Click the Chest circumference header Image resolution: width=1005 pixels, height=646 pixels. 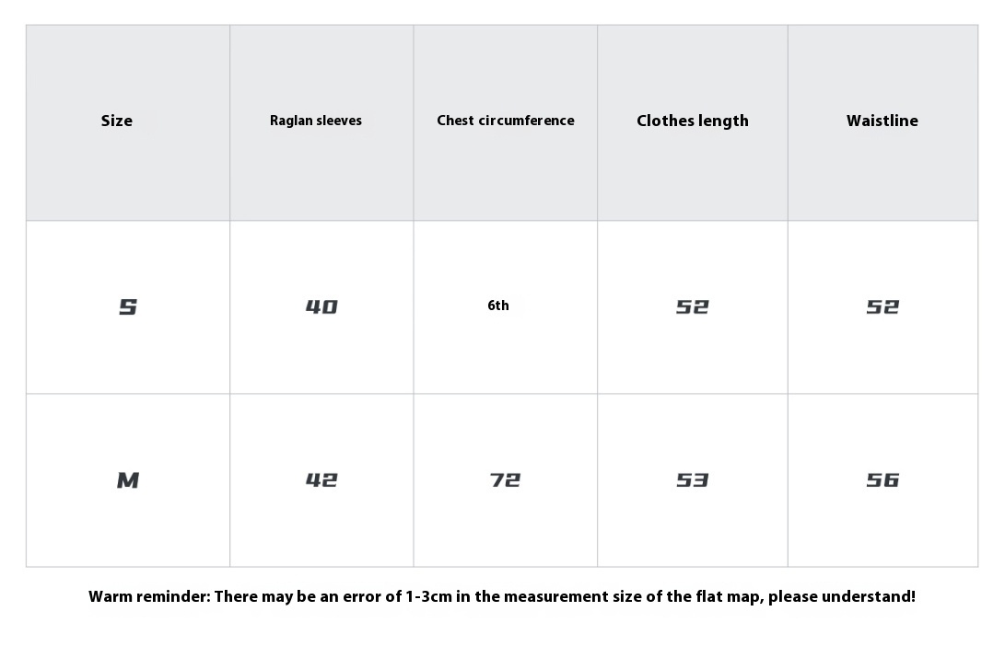click(x=505, y=121)
